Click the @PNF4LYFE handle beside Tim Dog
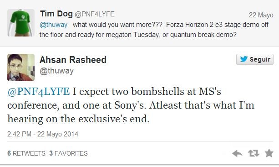Viewport: 279px width, 167px height. (x=95, y=14)
